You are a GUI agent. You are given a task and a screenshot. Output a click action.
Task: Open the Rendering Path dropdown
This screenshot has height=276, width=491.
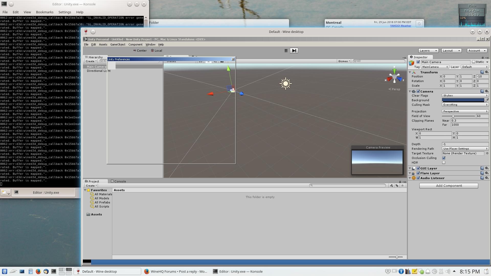click(465, 149)
